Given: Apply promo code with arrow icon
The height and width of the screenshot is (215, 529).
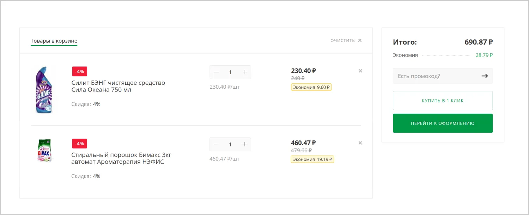Looking at the screenshot, I should point(485,76).
